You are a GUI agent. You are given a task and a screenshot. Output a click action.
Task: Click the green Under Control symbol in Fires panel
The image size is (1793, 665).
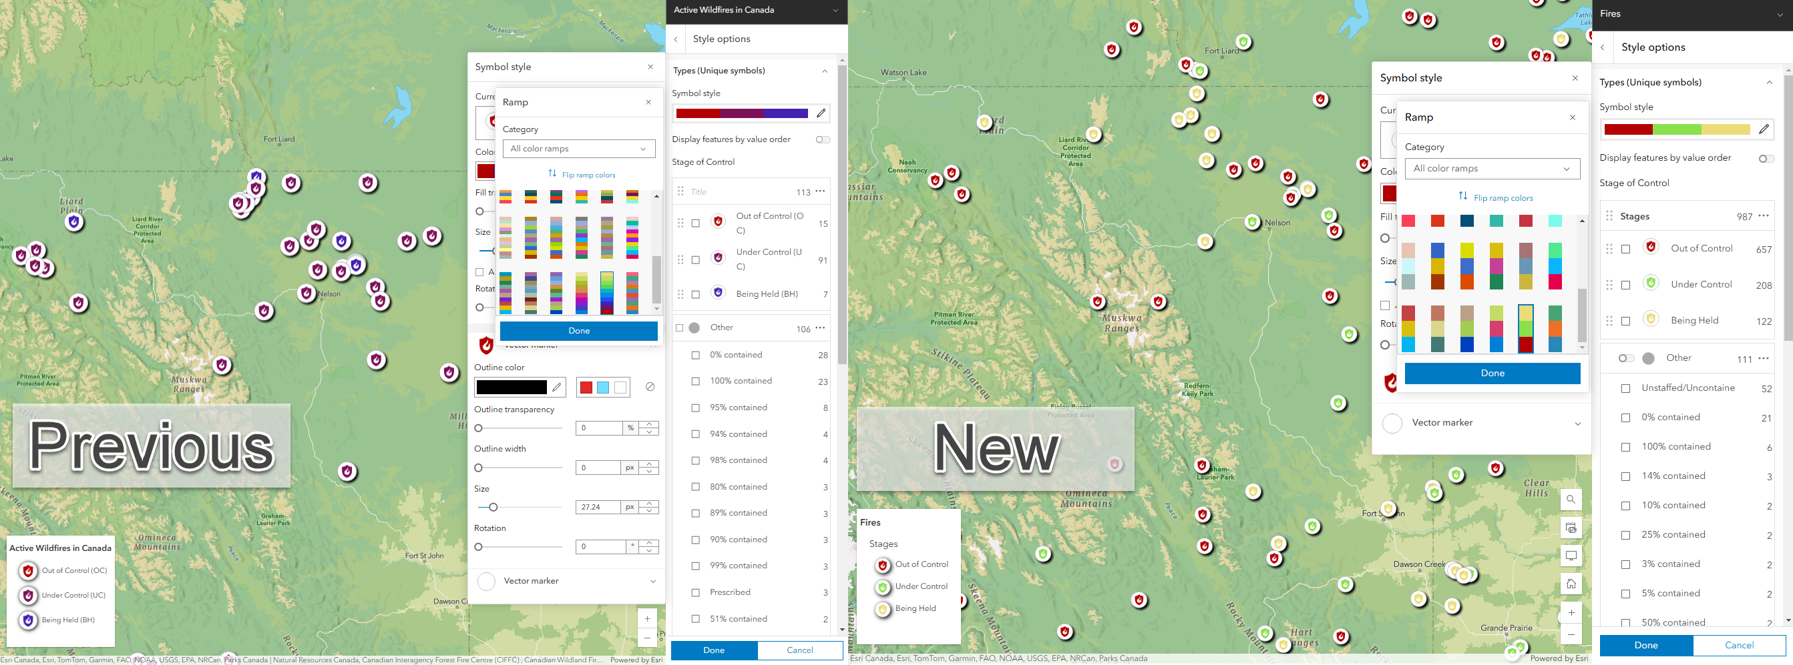tap(1650, 283)
